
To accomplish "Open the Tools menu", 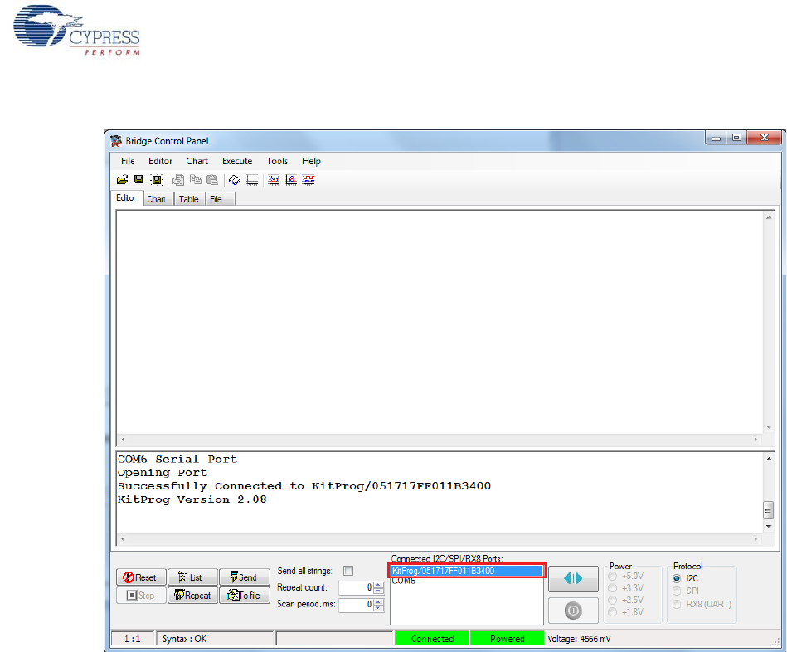I will [276, 161].
